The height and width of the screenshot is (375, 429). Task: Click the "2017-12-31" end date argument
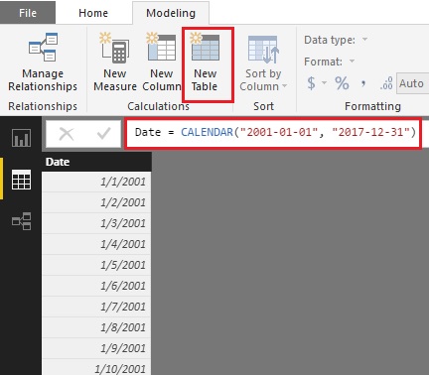pos(370,132)
